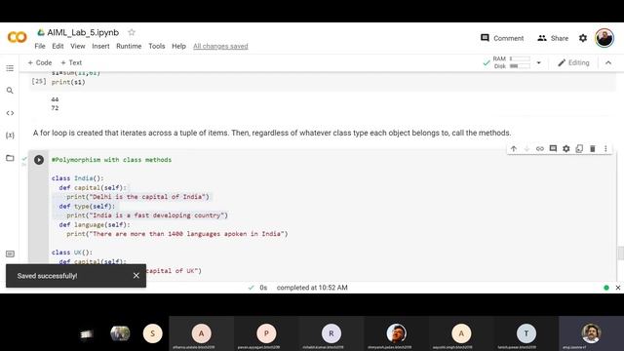Open the variables inspector panel
Viewport: 624px width, 351px height.
click(10, 136)
